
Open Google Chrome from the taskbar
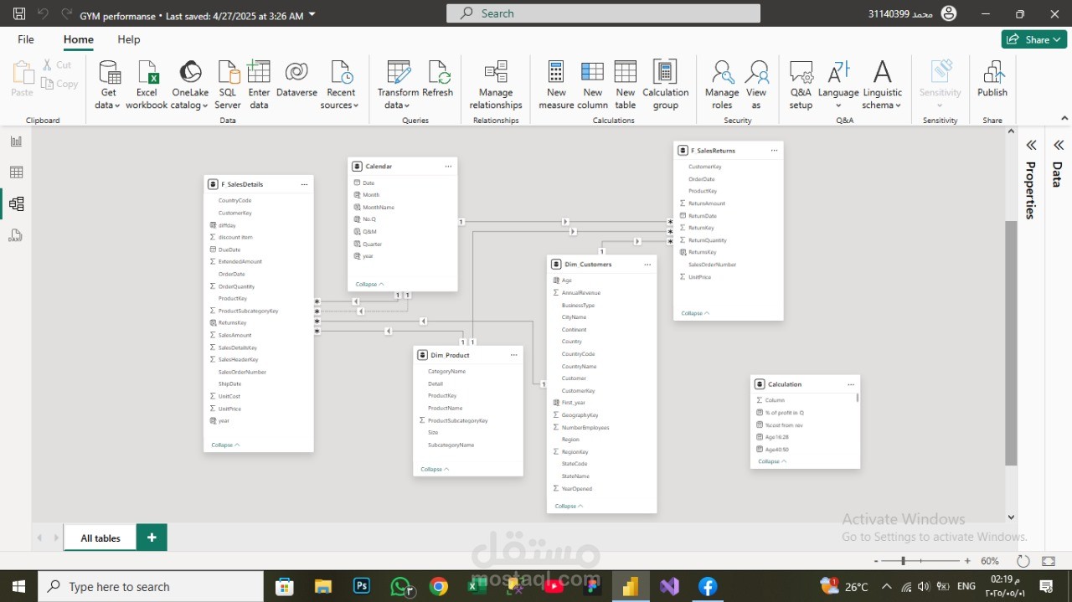coord(439,586)
